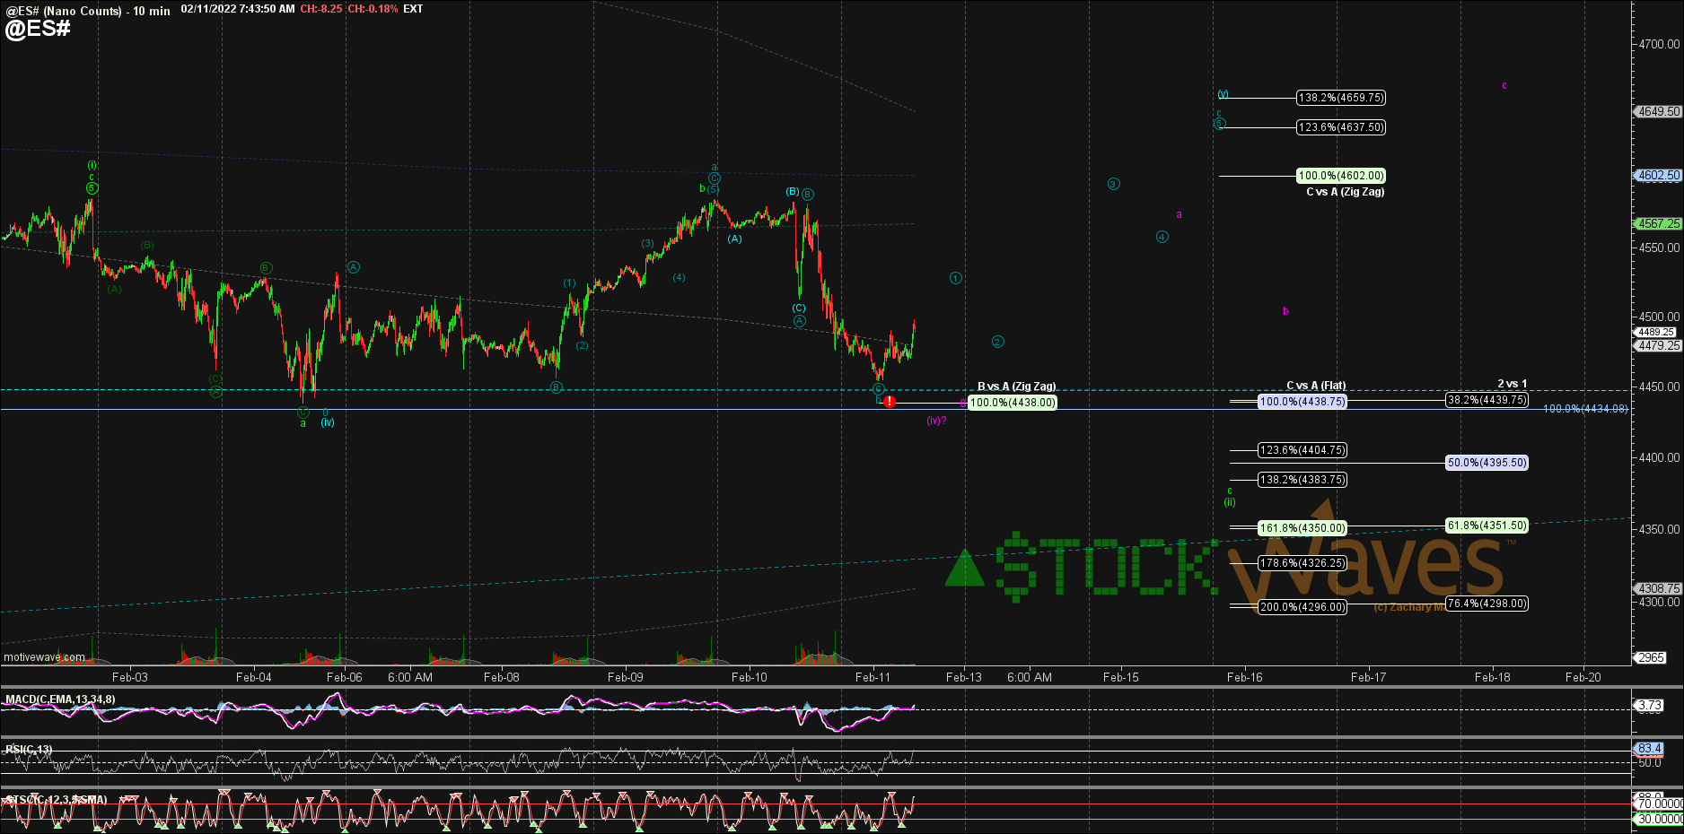Viewport: 1684px width, 834px height.
Task: Select the magenta 'b' projection label
Action: 1285,311
